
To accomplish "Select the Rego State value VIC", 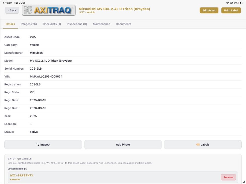I will [32, 92].
